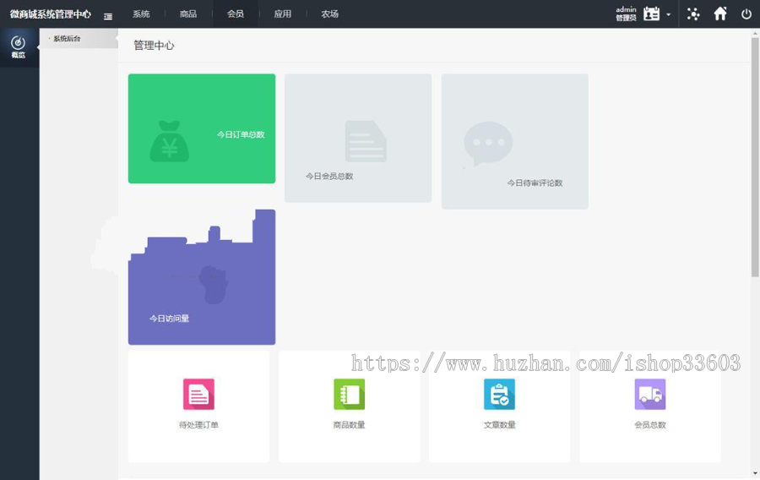The height and width of the screenshot is (480, 760).
Task: Open the 应用 menu tab
Action: [283, 14]
